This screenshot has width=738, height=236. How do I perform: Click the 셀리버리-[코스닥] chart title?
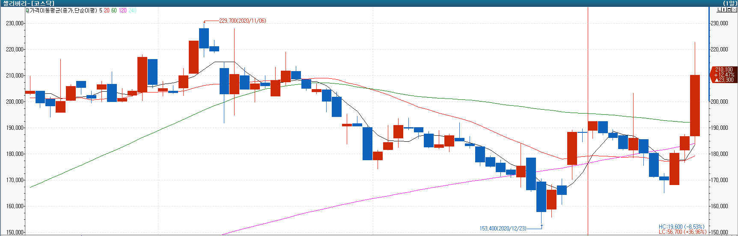pos(29,3)
